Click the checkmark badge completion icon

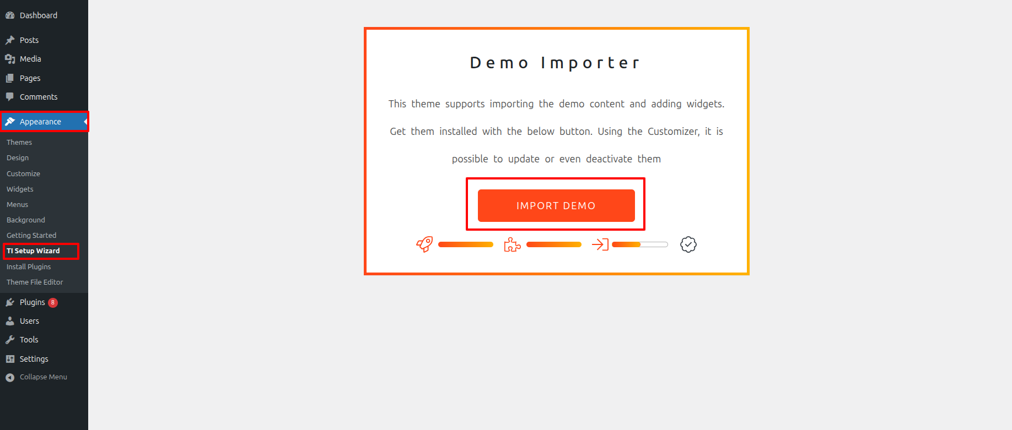coord(688,244)
